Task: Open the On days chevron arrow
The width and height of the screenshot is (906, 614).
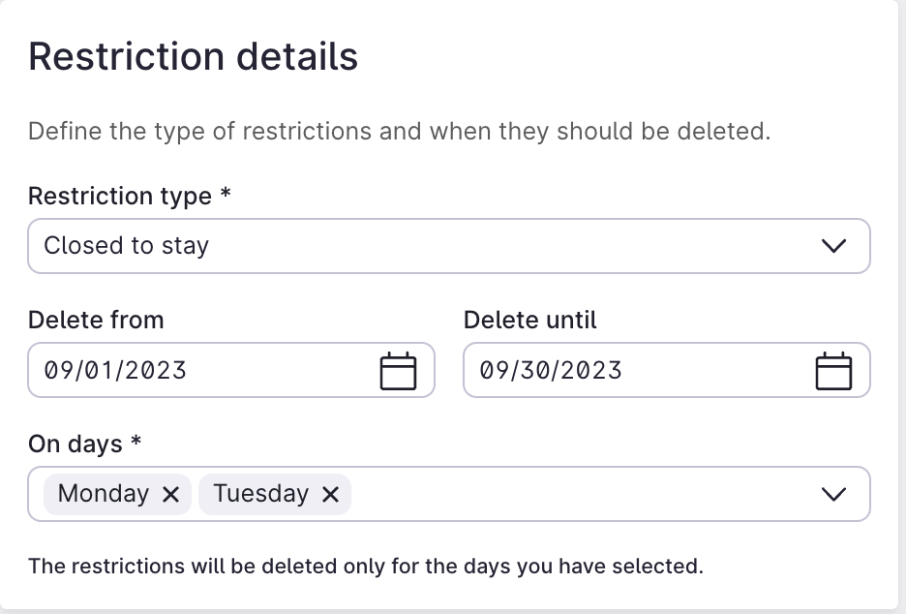Action: click(833, 494)
